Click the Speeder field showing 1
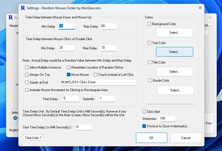 (x=107, y=99)
